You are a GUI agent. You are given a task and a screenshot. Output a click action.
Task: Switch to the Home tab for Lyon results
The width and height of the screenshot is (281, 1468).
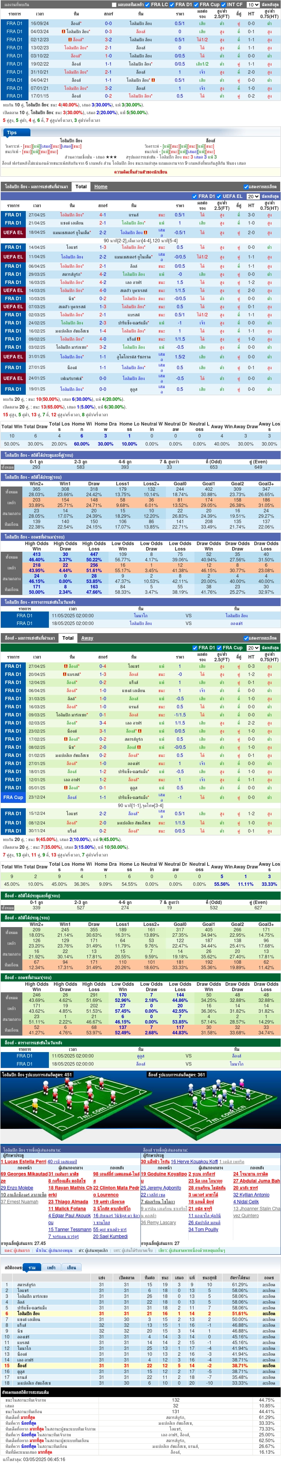pyautogui.click(x=101, y=186)
